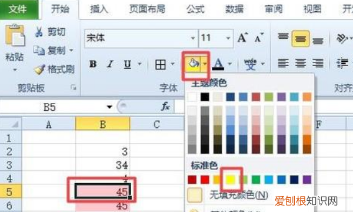This screenshot has width=353, height=212.
Task: Open clipboard group dialog launcher
Action: 74,87
